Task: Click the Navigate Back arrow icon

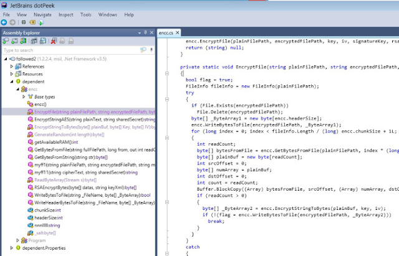Action: 4,22
